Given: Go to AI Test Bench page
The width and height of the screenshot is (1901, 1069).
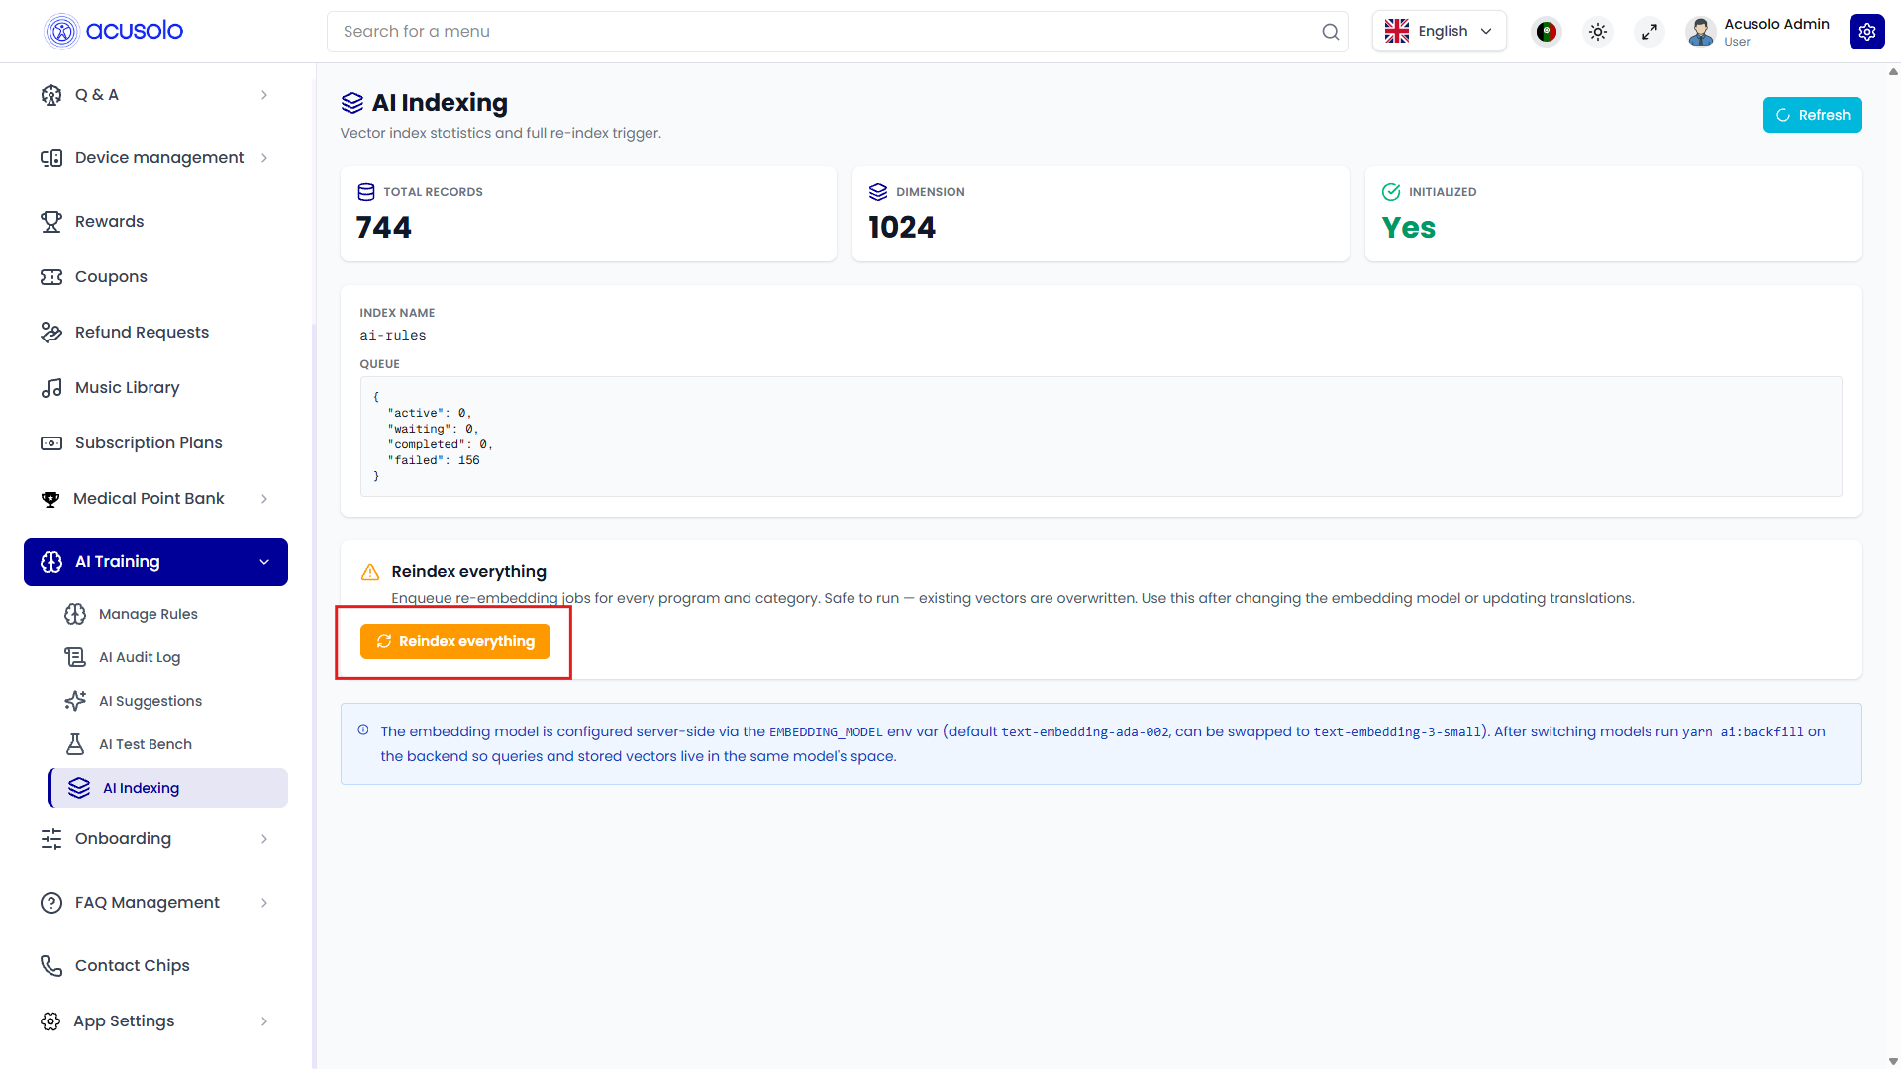Looking at the screenshot, I should point(167,744).
